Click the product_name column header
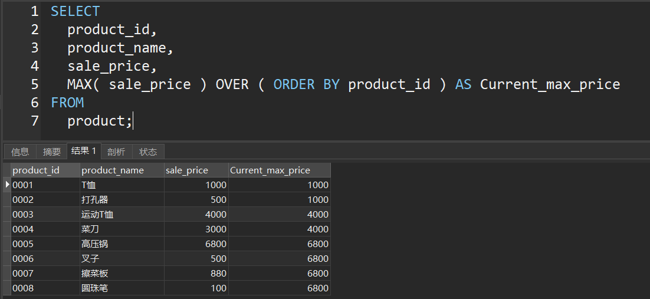Viewport: 650px width, 299px height. click(x=113, y=170)
